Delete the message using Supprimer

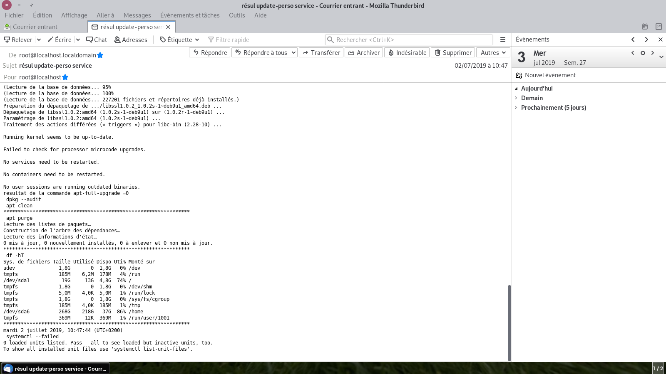[453, 52]
